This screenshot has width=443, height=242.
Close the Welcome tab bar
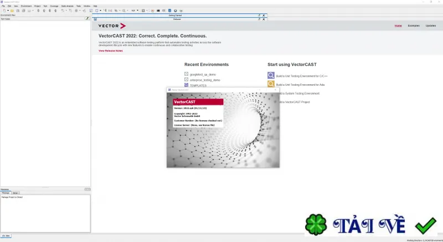click(x=264, y=19)
